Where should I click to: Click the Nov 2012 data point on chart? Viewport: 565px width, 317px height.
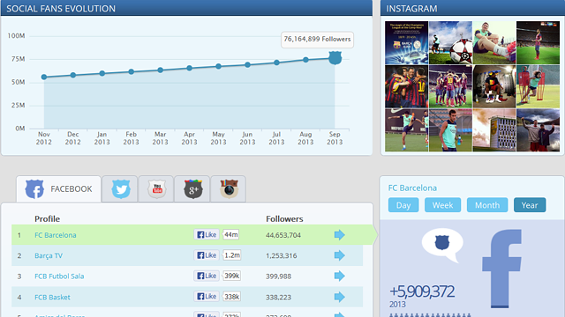tap(44, 77)
